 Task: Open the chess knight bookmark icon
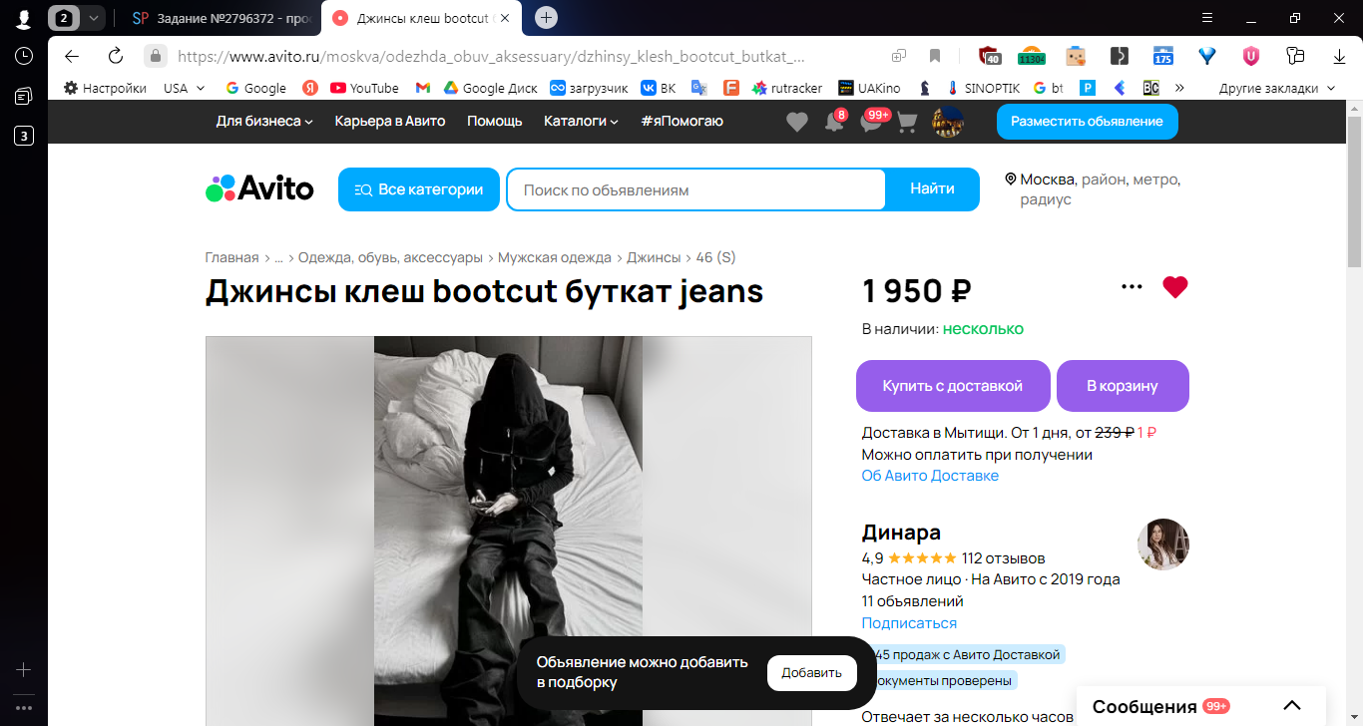925,88
